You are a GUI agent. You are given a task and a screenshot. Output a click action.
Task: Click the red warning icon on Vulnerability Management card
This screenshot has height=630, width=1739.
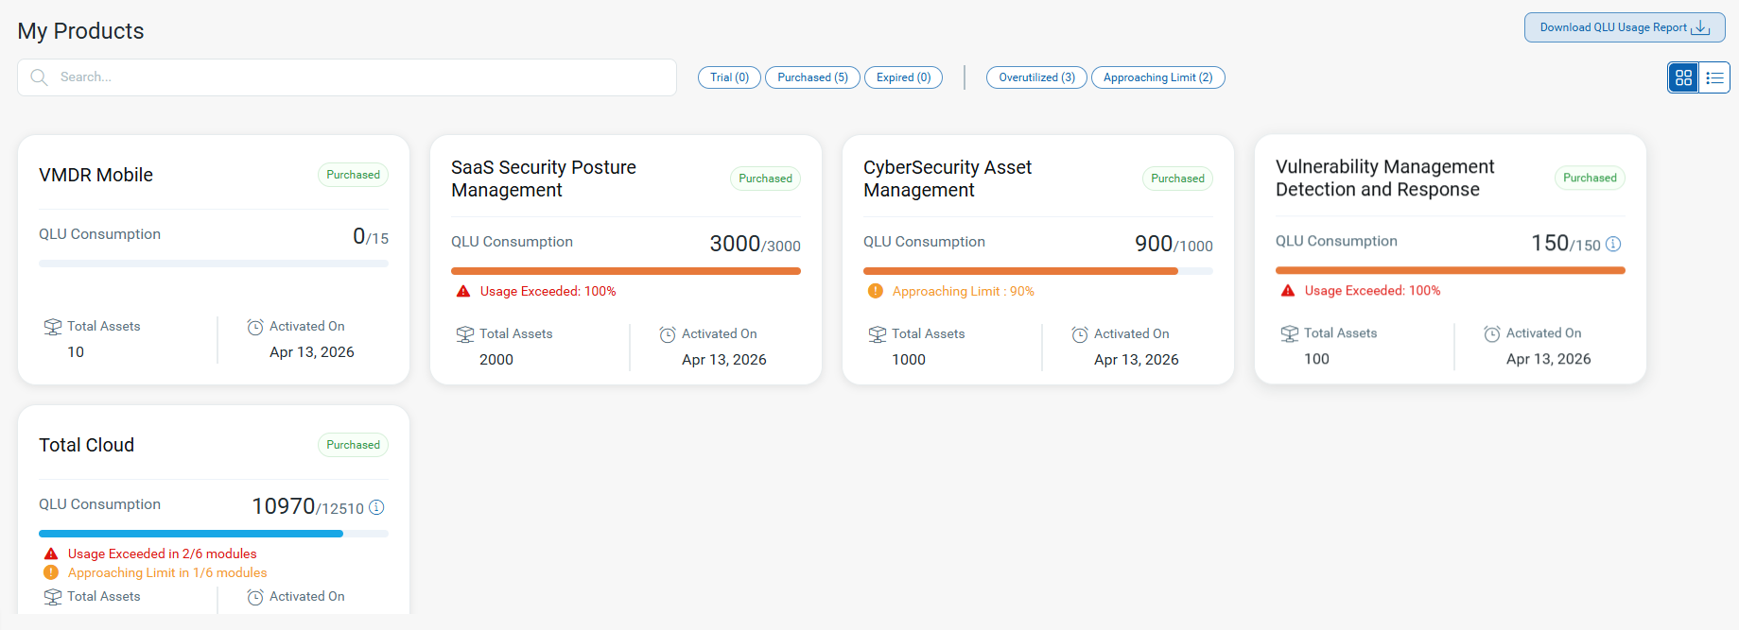(x=1288, y=290)
